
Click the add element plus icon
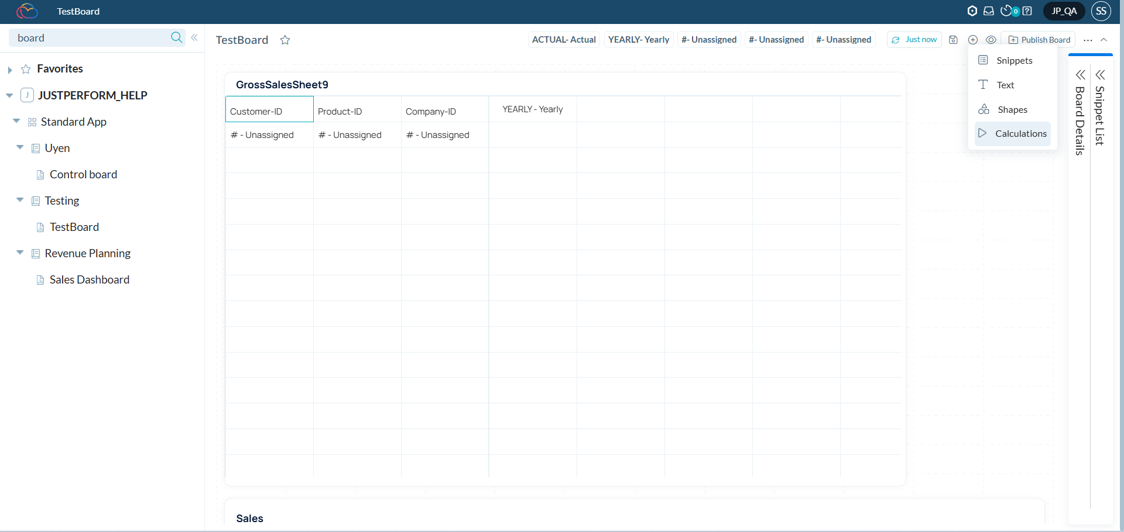pyautogui.click(x=973, y=40)
